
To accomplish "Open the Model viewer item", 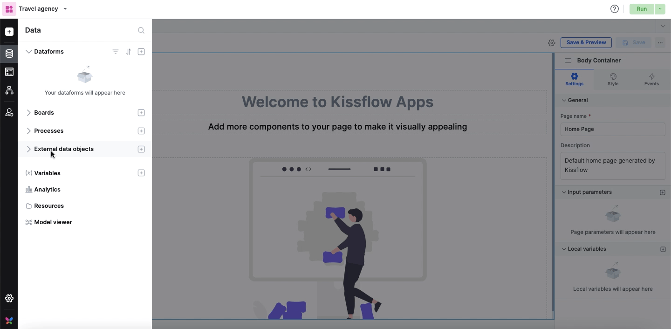I will [53, 222].
